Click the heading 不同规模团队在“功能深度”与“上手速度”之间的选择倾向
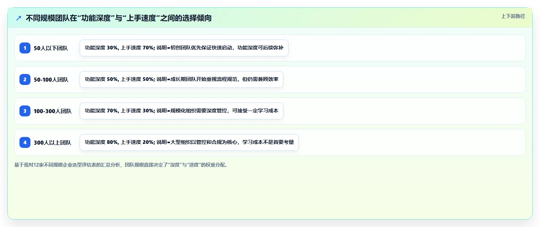Image resolution: width=540 pixels, height=227 pixels. pyautogui.click(x=119, y=18)
